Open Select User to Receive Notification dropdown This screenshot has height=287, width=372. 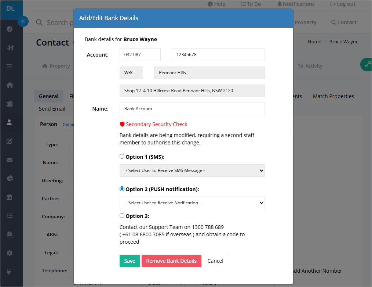pyautogui.click(x=192, y=203)
